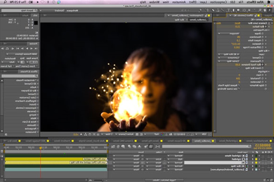Open the Graph Editor in timeline

[x=113, y=146]
